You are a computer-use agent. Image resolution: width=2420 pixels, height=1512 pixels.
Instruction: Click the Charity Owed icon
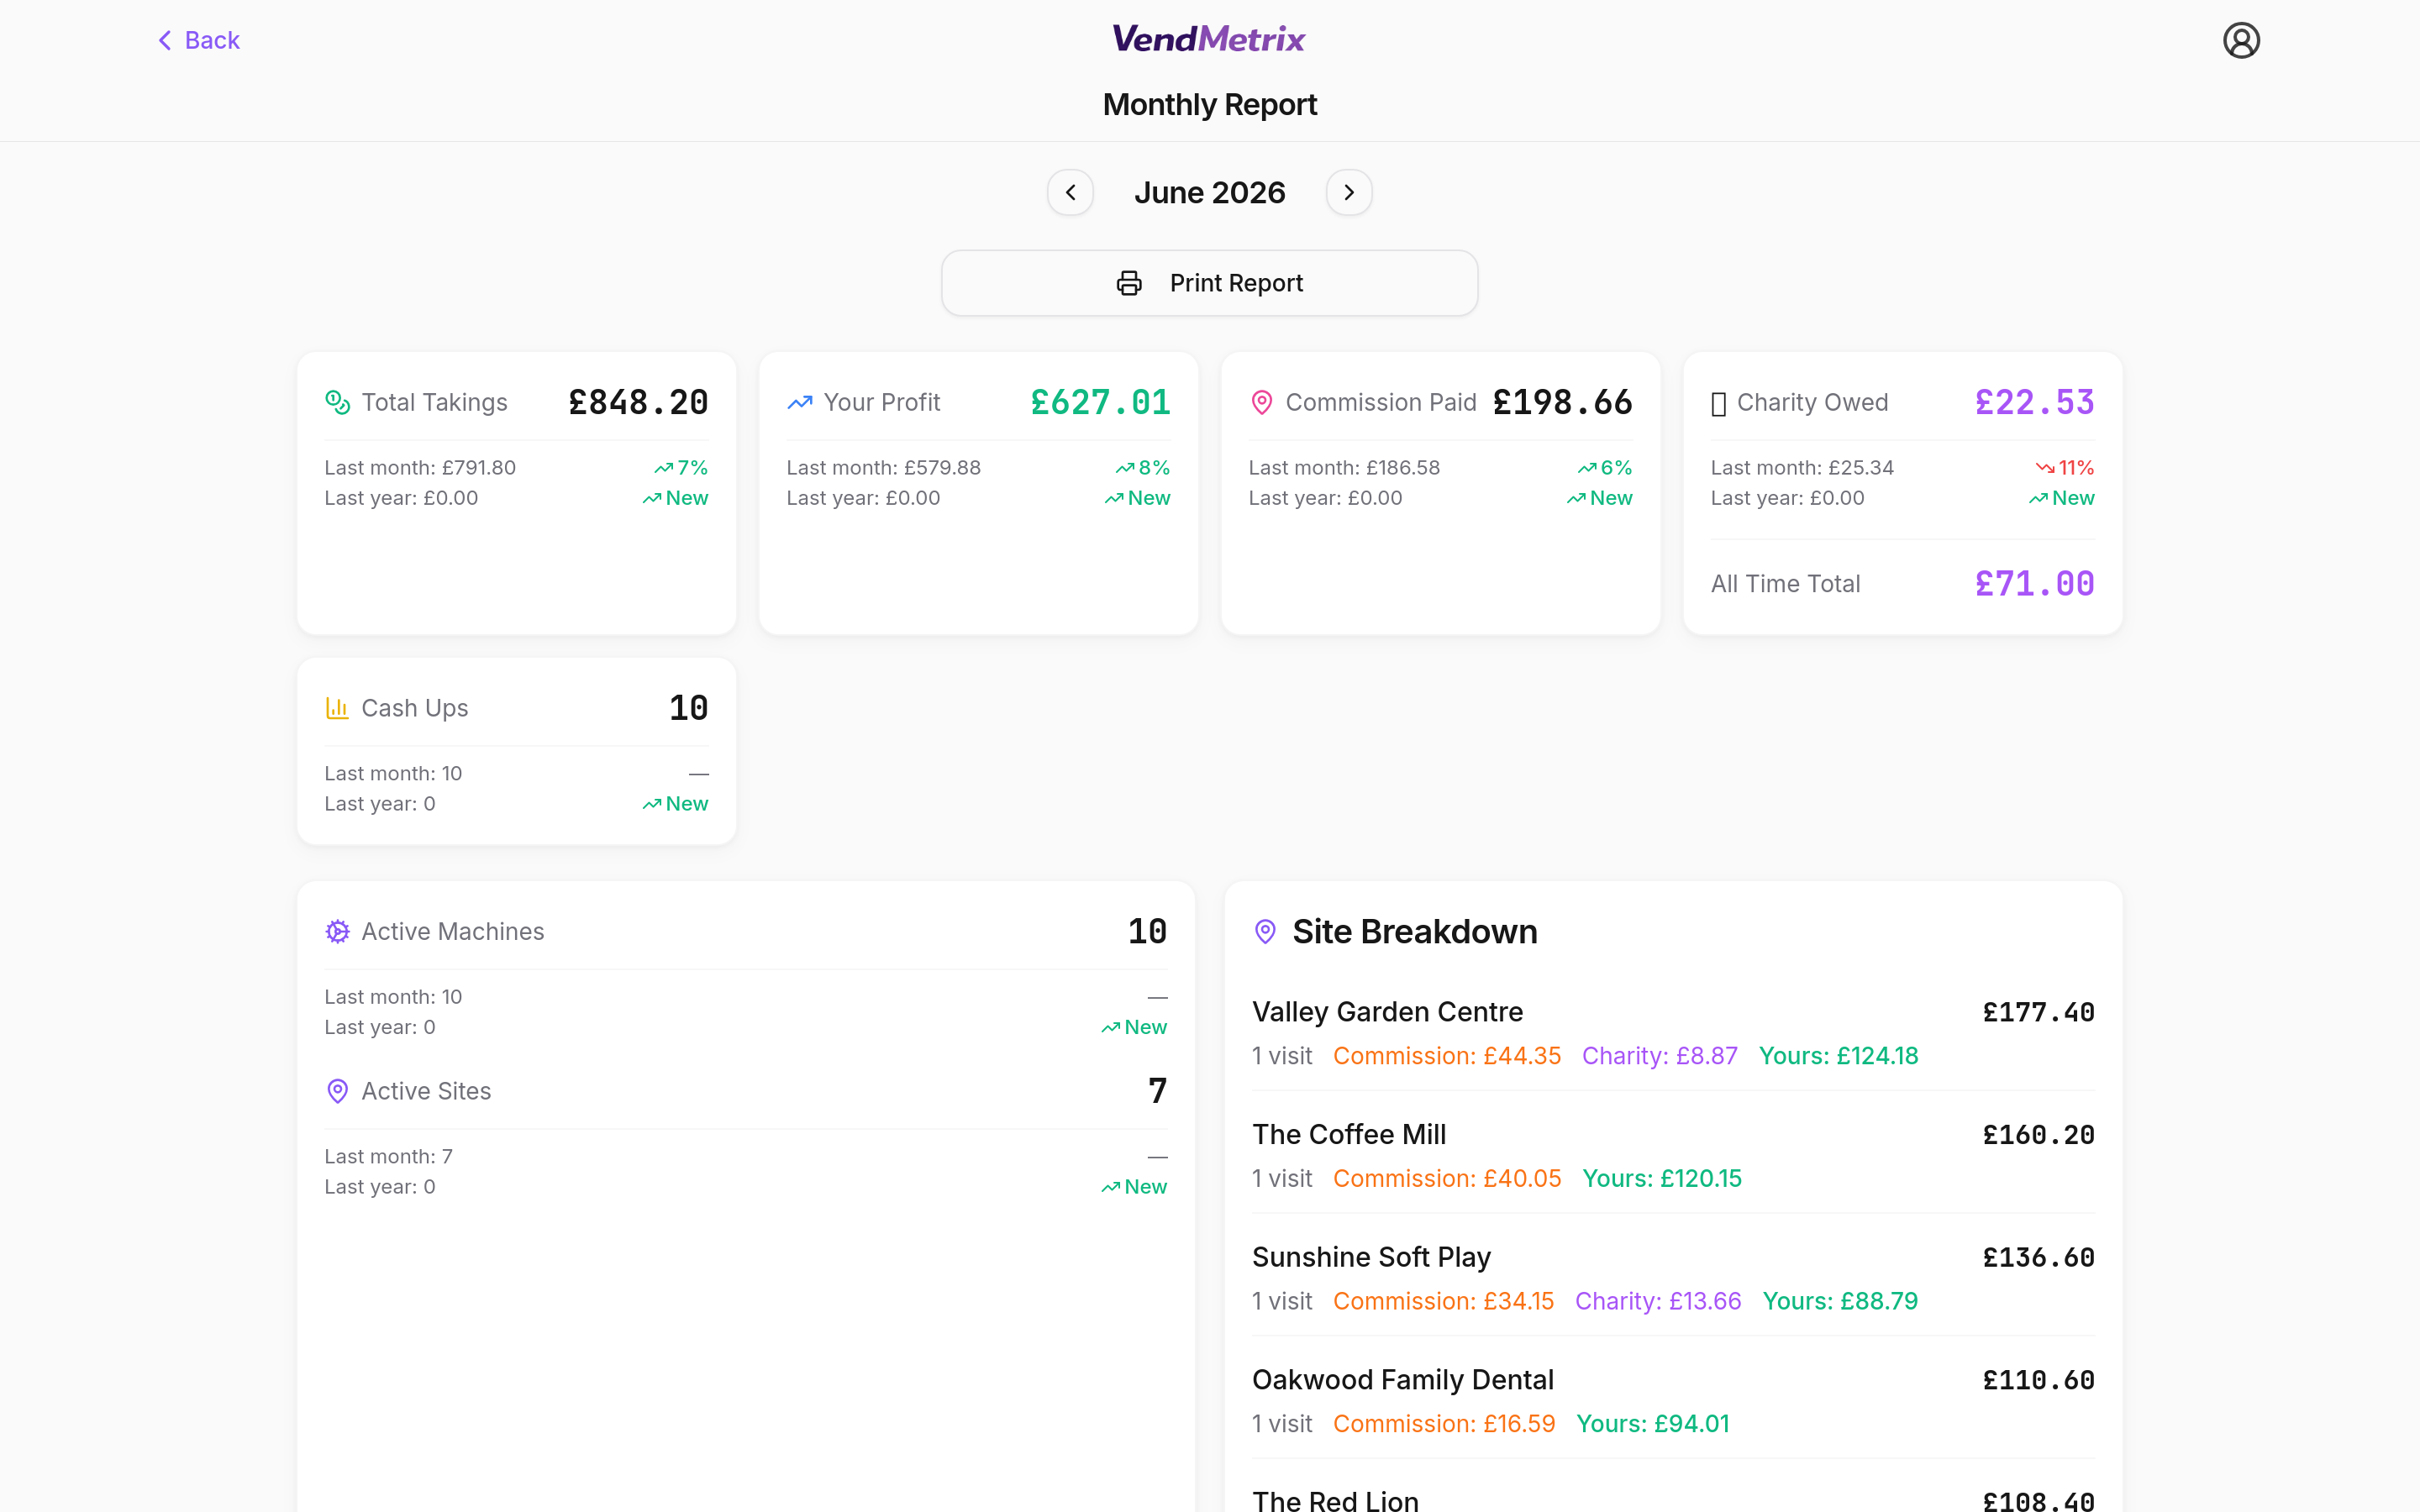1718,403
